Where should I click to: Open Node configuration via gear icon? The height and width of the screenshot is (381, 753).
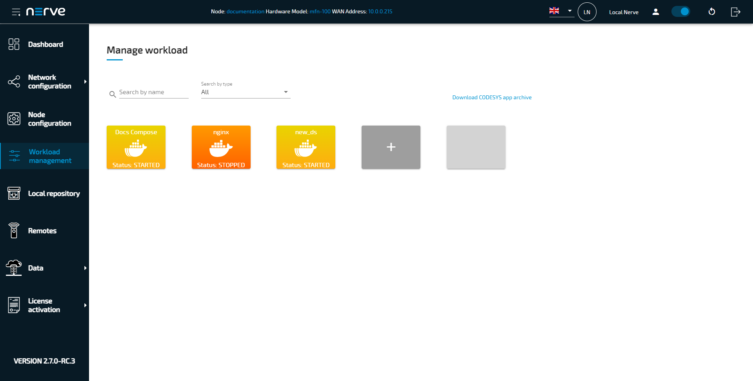click(x=14, y=118)
